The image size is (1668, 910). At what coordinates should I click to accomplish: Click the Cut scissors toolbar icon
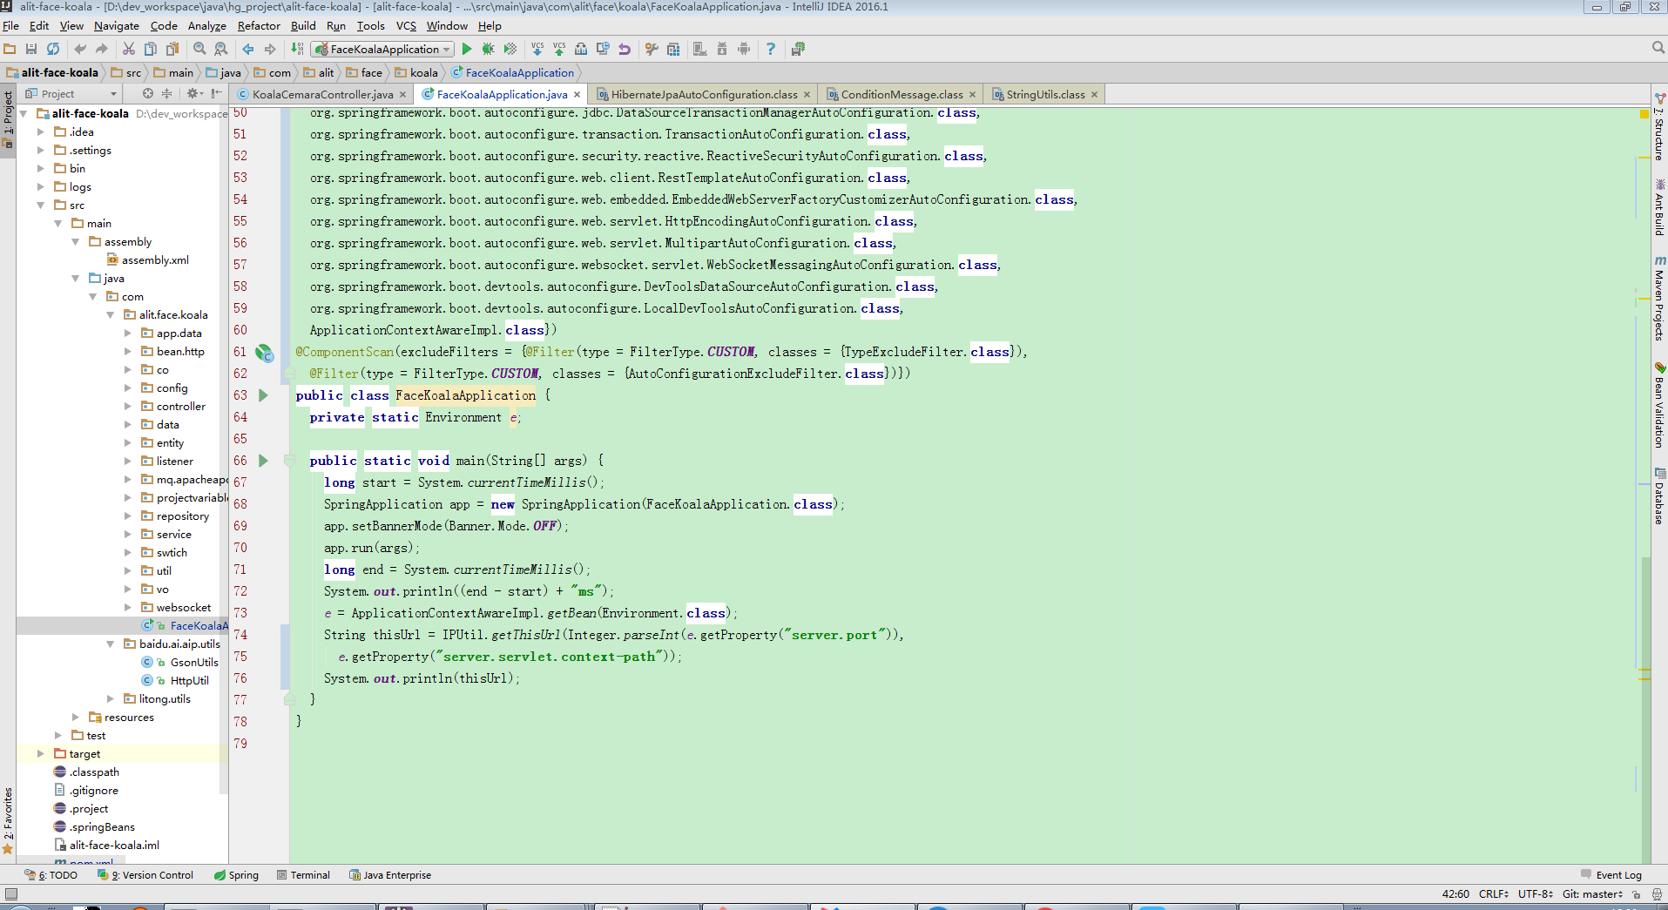pos(129,49)
